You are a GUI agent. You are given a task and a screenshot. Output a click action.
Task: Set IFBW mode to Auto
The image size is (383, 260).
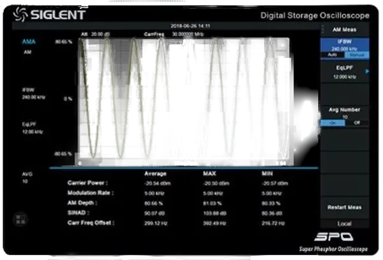[x=333, y=55]
